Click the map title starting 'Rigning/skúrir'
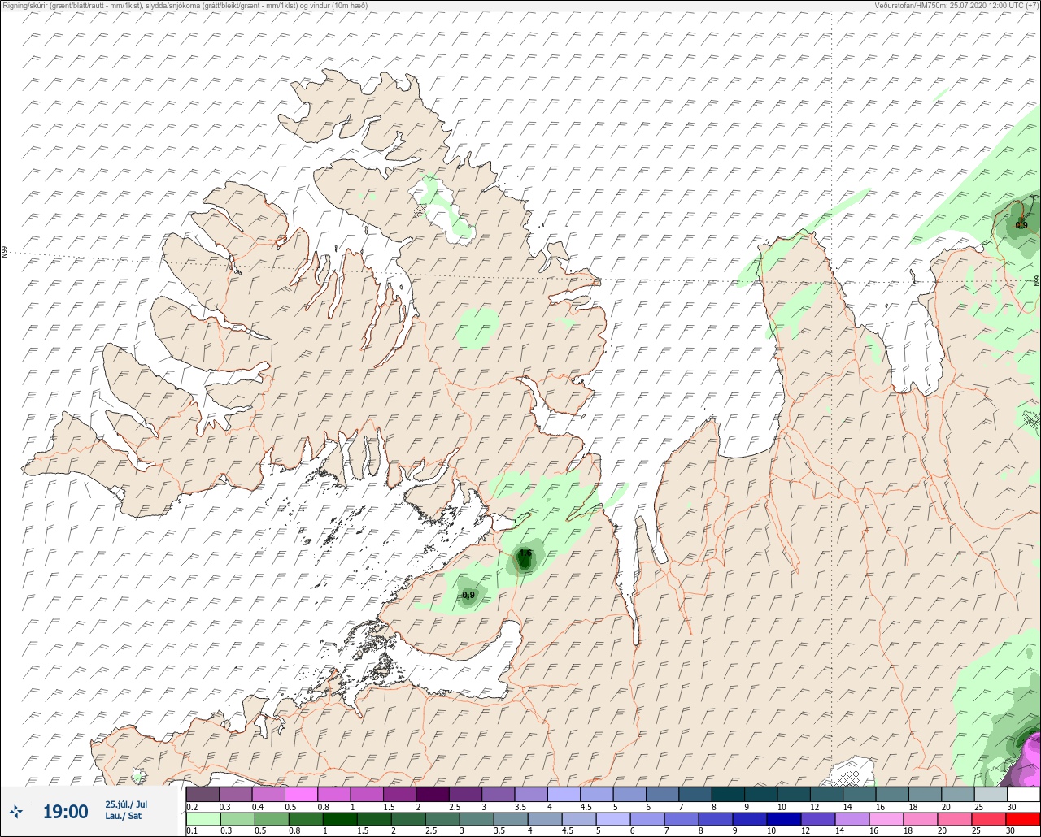This screenshot has width=1041, height=837. pyautogui.click(x=184, y=6)
